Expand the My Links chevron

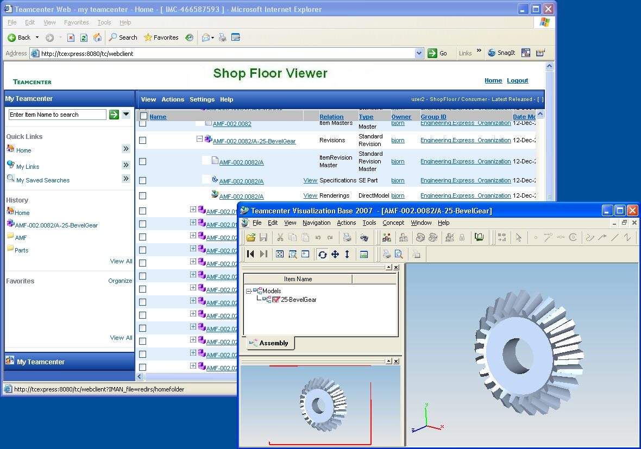point(126,165)
